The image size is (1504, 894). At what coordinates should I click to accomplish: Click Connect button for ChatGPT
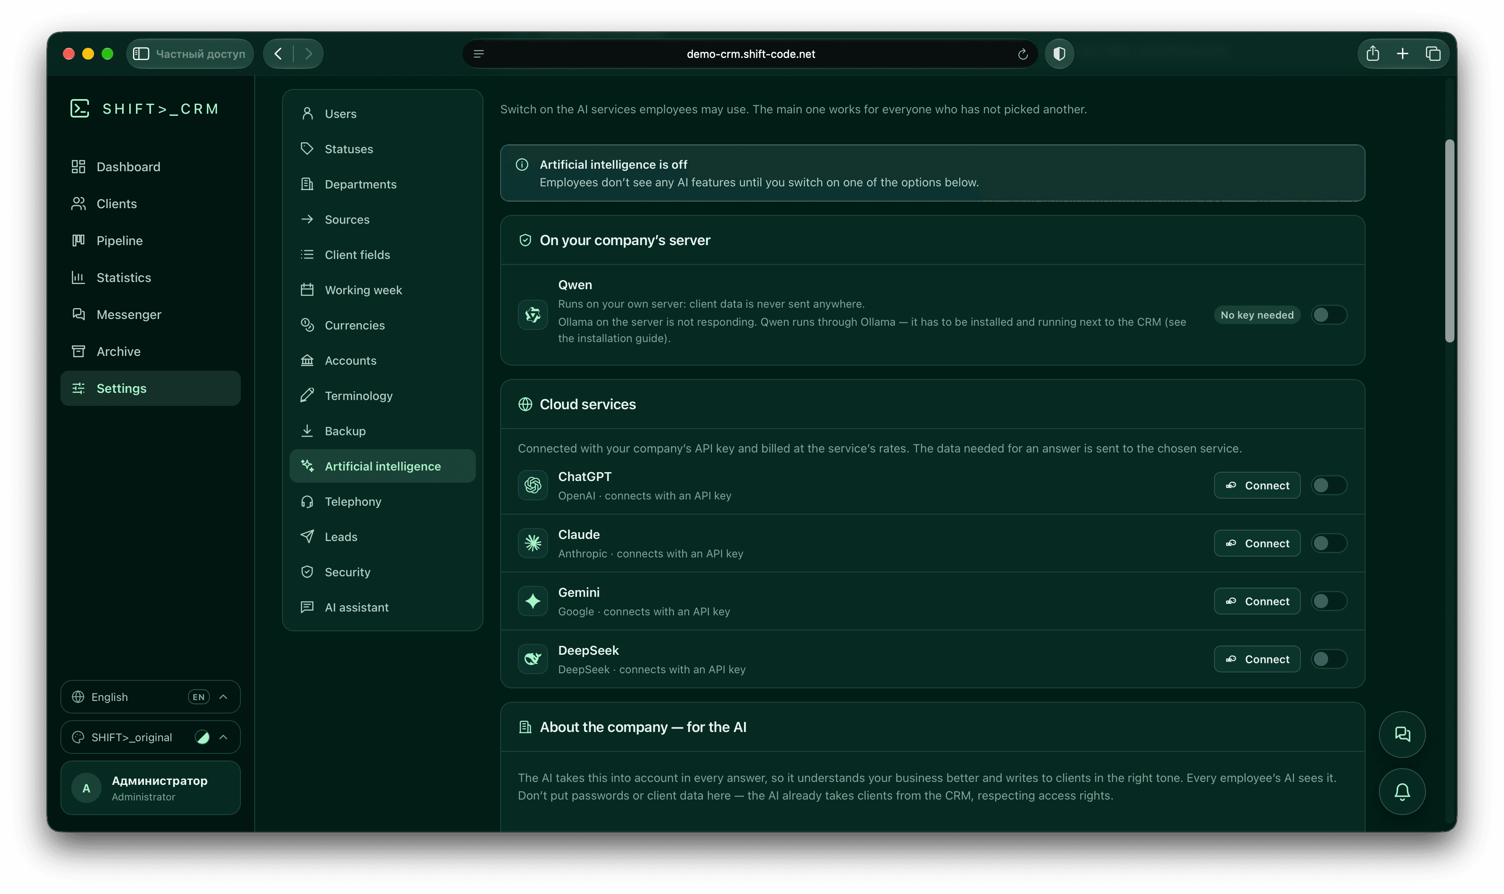click(x=1256, y=485)
